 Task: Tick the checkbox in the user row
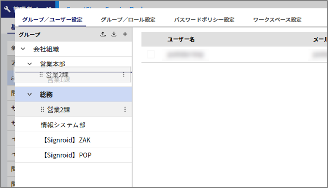151,55
